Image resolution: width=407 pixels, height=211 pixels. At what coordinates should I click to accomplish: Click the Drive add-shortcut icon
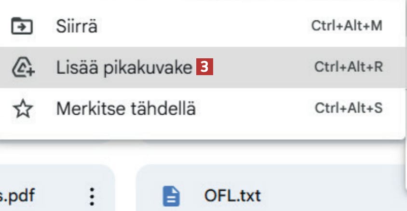tap(22, 67)
